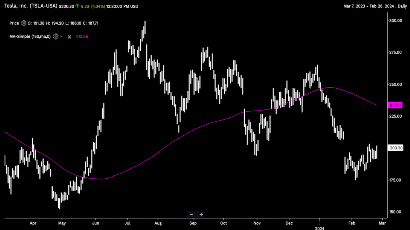Screen dimensions: 410x230
Task: Zoom in chart with plus button
Action: pyautogui.click(x=201, y=214)
